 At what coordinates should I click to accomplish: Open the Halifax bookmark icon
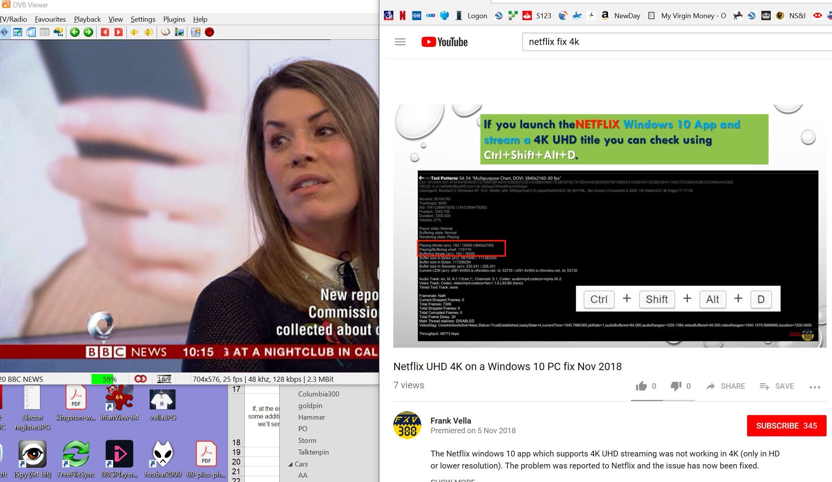click(x=417, y=15)
